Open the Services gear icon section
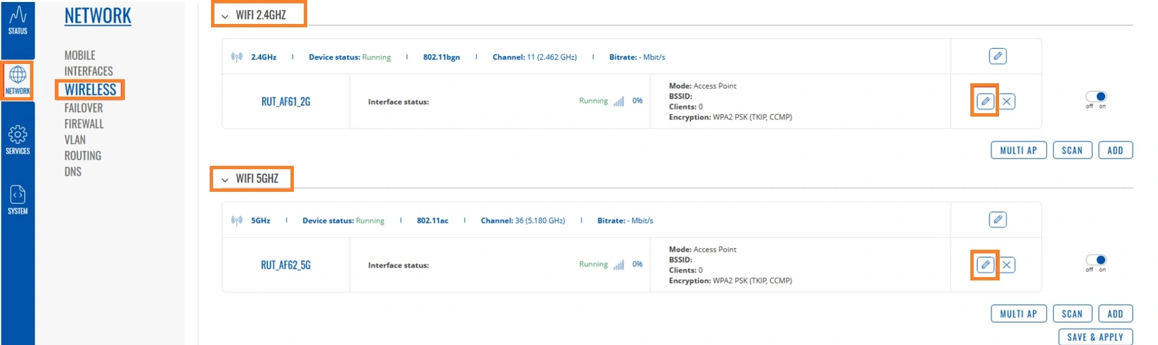 (x=17, y=140)
